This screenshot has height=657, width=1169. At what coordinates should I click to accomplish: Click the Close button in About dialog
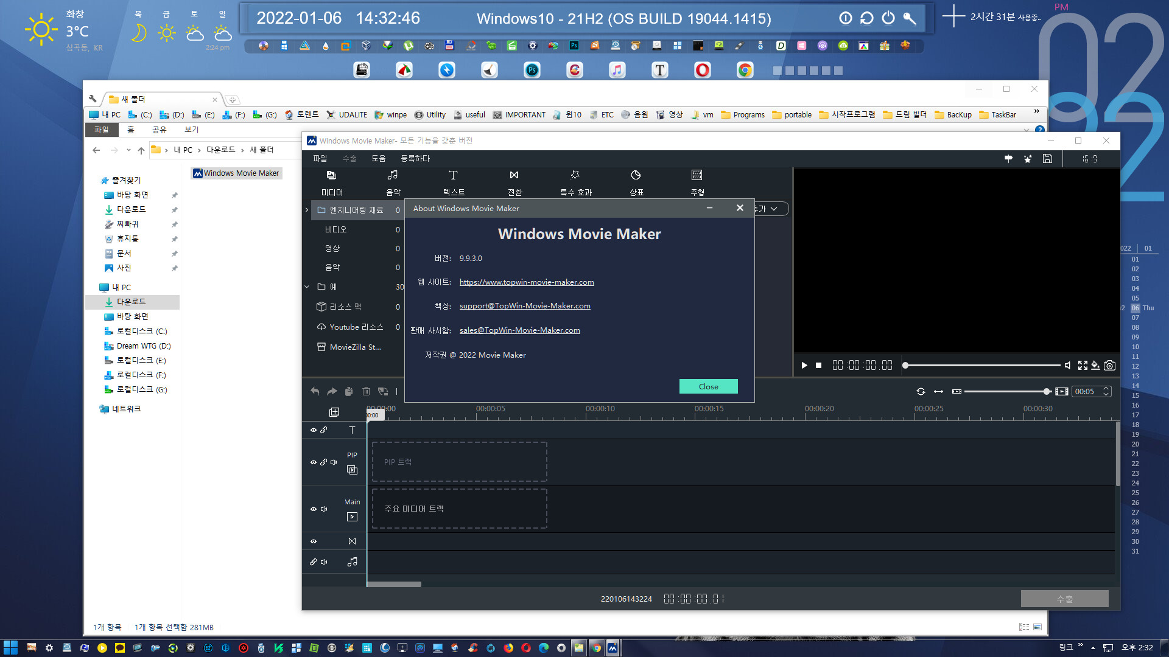708,386
